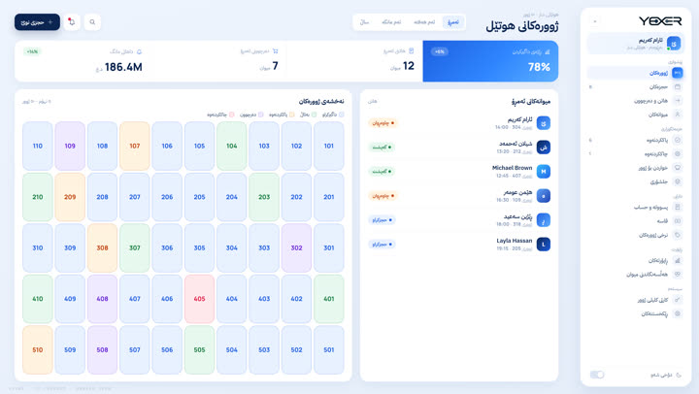Open room 210 card
The height and width of the screenshot is (394, 699).
[38, 197]
